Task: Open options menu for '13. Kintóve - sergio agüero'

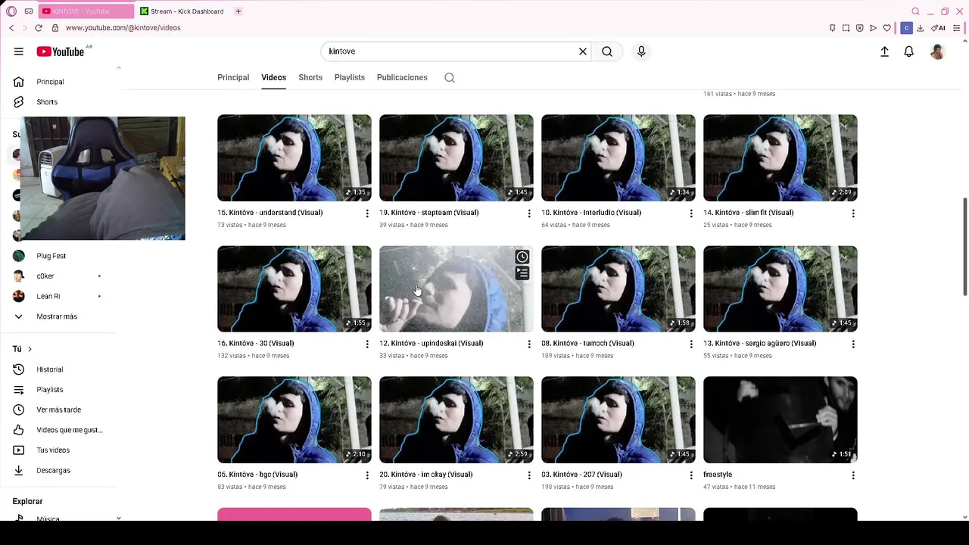Action: (x=853, y=344)
